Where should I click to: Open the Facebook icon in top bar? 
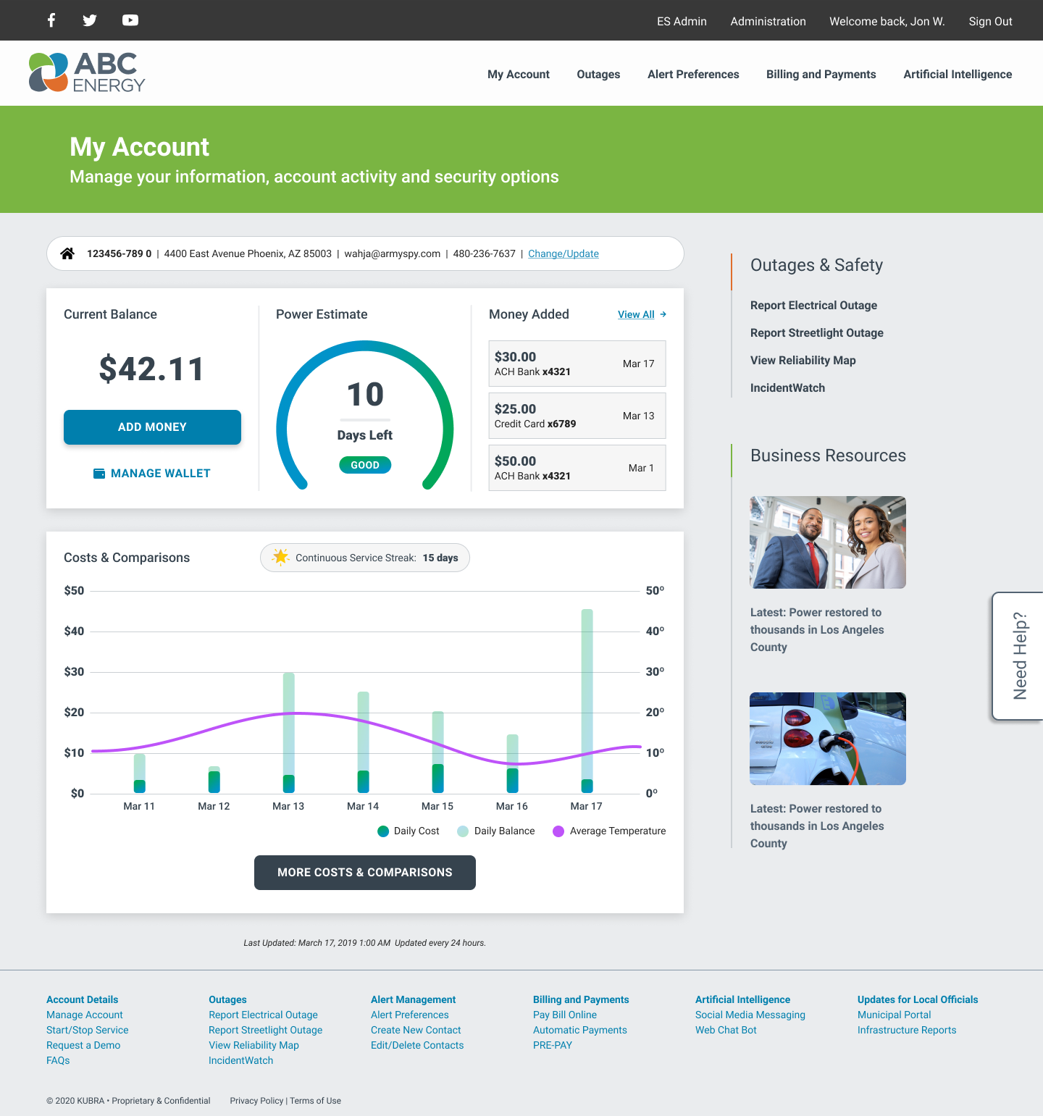(51, 20)
